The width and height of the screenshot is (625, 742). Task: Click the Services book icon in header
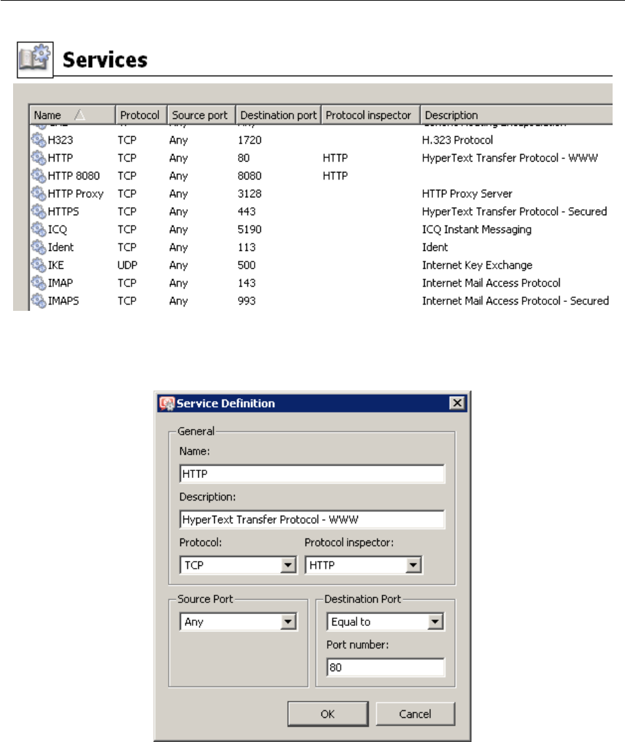click(x=35, y=60)
